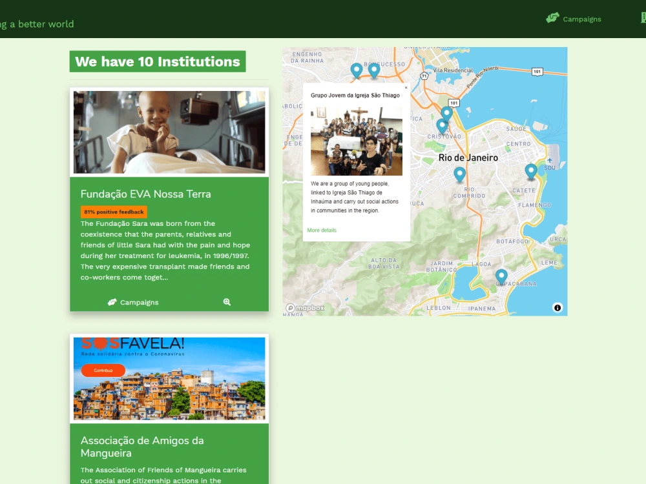Click the SOS Favela banner image
Image resolution: width=646 pixels, height=484 pixels.
coord(169,379)
